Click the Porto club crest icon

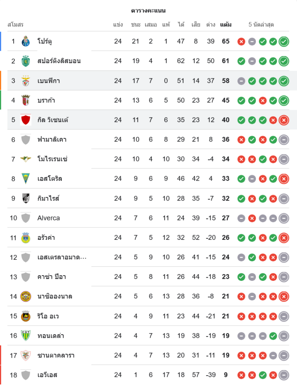[x=26, y=41]
